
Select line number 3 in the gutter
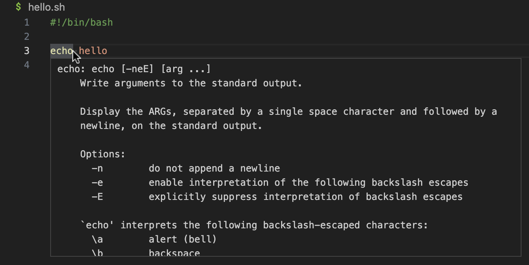[27, 51]
